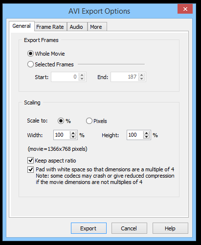
Task: Choose the Pixels scale option
Action: 89,121
